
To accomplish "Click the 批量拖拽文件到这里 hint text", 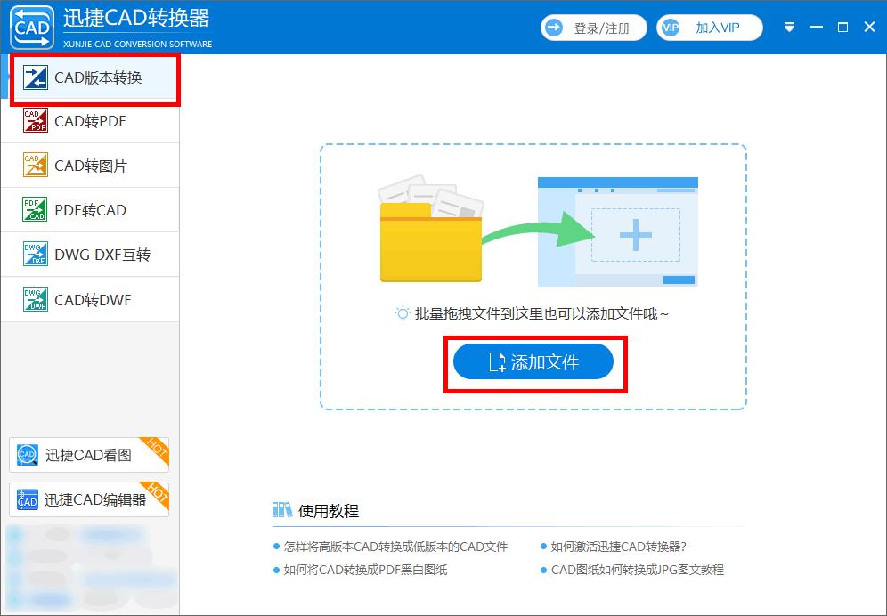I will pyautogui.click(x=542, y=313).
